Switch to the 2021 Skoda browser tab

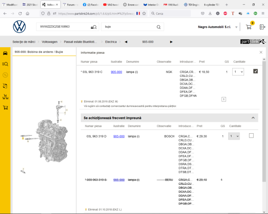(x=30, y=5)
